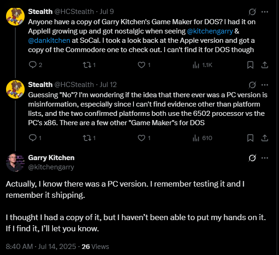Open more options on Jul 9 tweet
The height and width of the screenshot is (255, 279).
pyautogui.click(x=265, y=12)
